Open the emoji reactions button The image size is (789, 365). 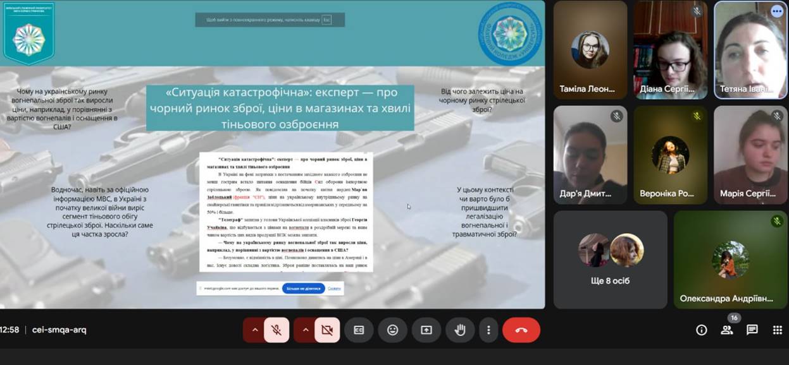[392, 330]
